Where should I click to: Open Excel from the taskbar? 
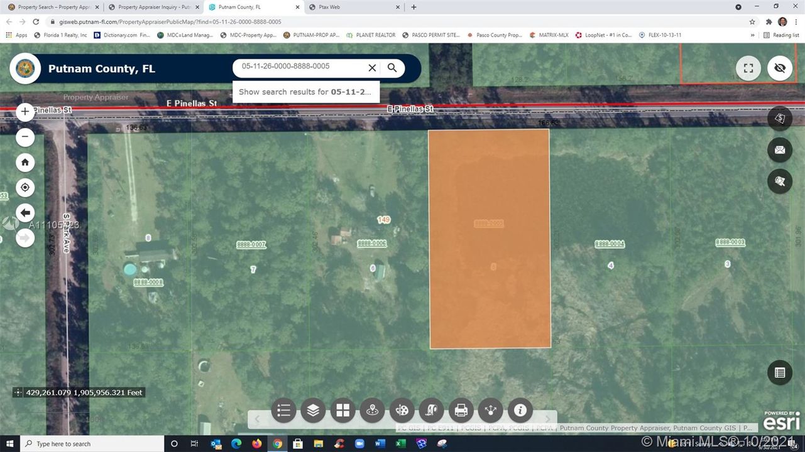[x=400, y=444]
